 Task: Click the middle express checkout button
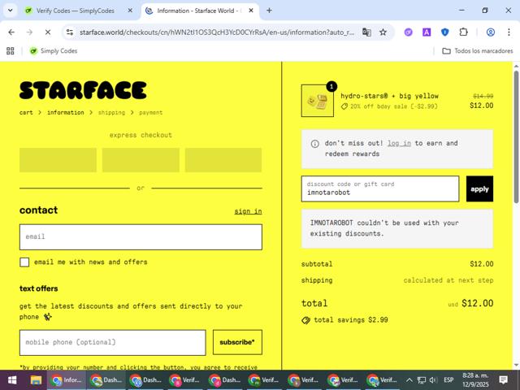(x=141, y=160)
